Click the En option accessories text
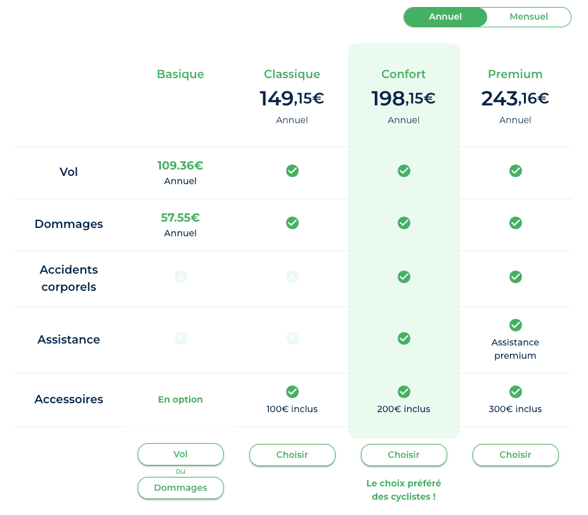This screenshot has height=515, width=588. [181, 399]
